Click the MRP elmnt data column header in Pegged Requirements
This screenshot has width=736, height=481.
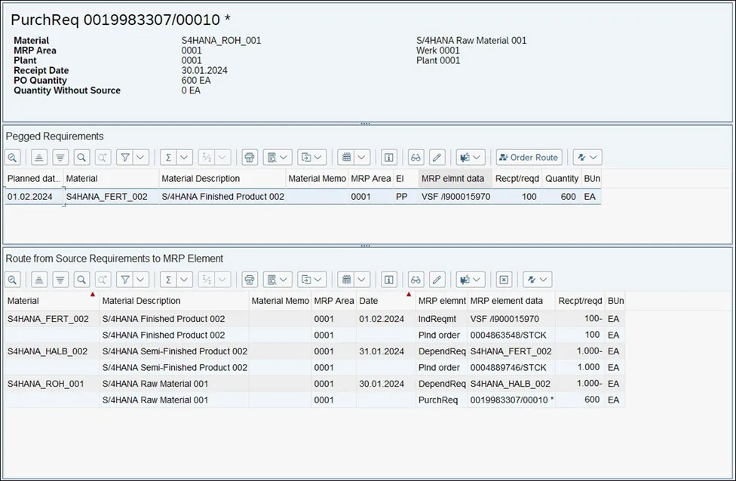[452, 179]
